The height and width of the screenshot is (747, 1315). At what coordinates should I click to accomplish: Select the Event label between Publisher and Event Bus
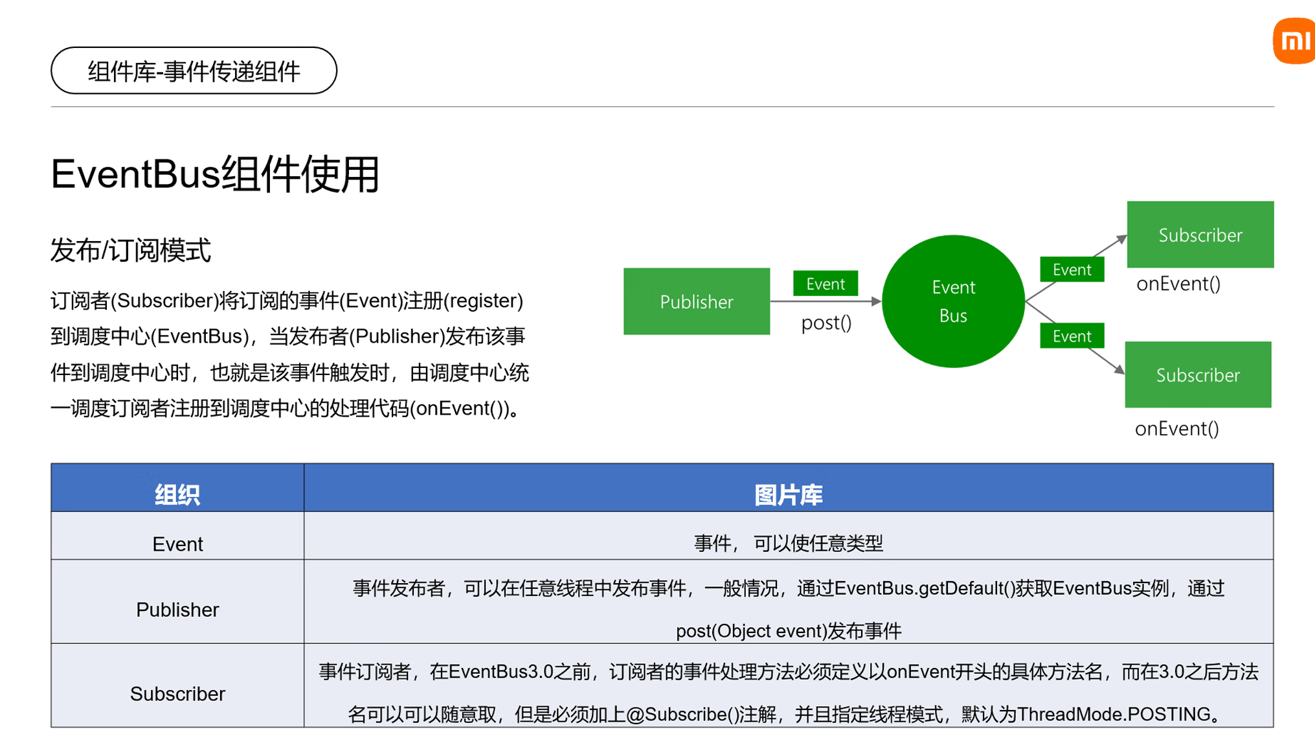click(x=825, y=284)
